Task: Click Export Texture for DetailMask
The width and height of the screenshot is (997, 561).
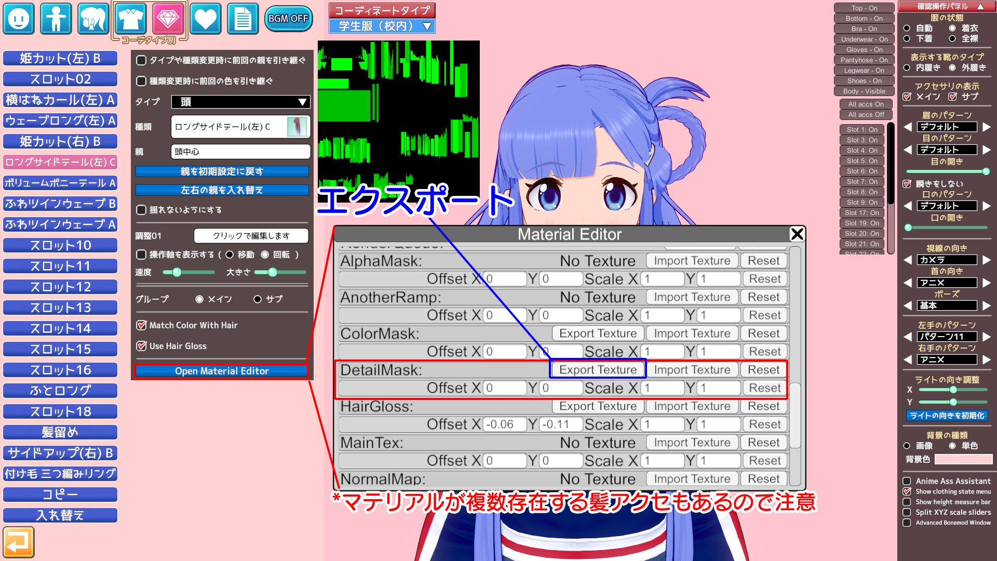Action: [598, 370]
